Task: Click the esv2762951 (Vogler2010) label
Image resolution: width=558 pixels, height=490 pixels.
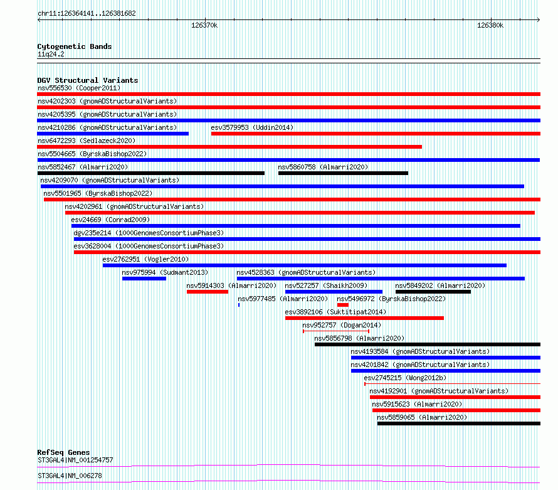Action: [145, 259]
